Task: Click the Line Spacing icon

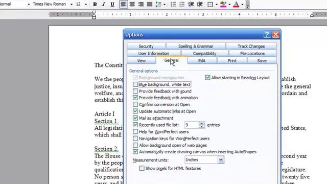Action: pyautogui.click(x=158, y=4)
